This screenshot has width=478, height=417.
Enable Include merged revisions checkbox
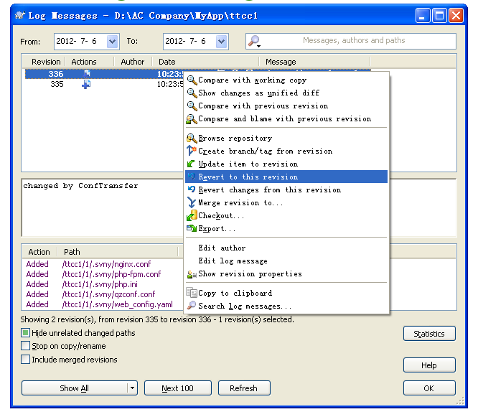coord(26,360)
